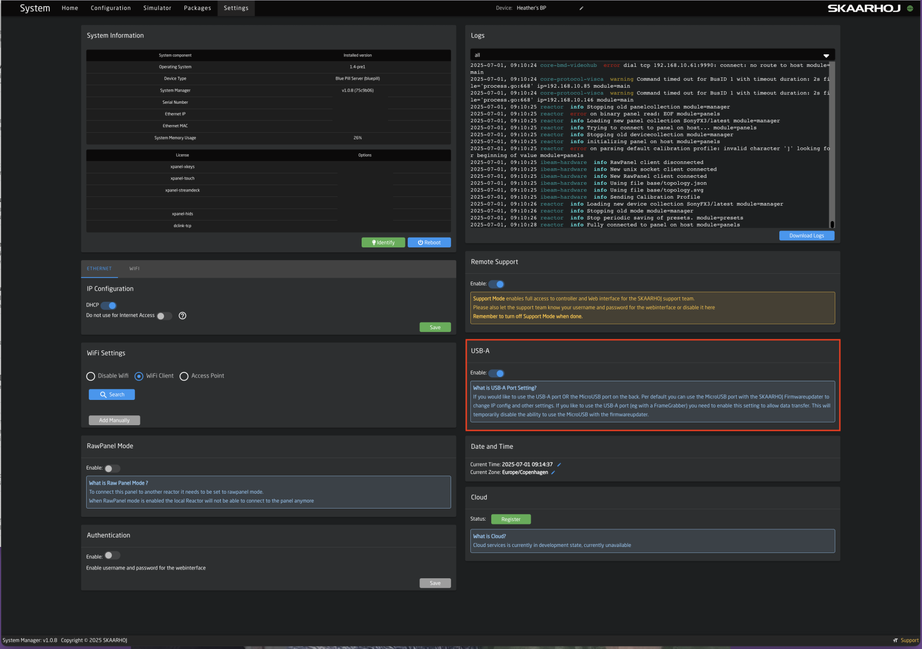Image resolution: width=922 pixels, height=649 pixels.
Task: Click What is USB-A Port Setting heading
Action: [505, 388]
